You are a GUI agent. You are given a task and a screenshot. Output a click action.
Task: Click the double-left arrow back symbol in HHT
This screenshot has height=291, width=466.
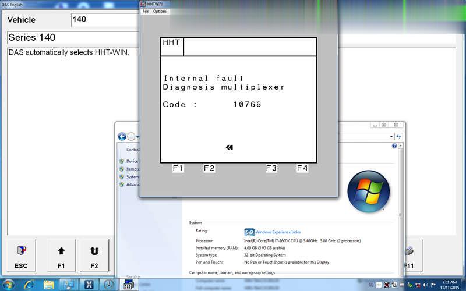point(229,147)
